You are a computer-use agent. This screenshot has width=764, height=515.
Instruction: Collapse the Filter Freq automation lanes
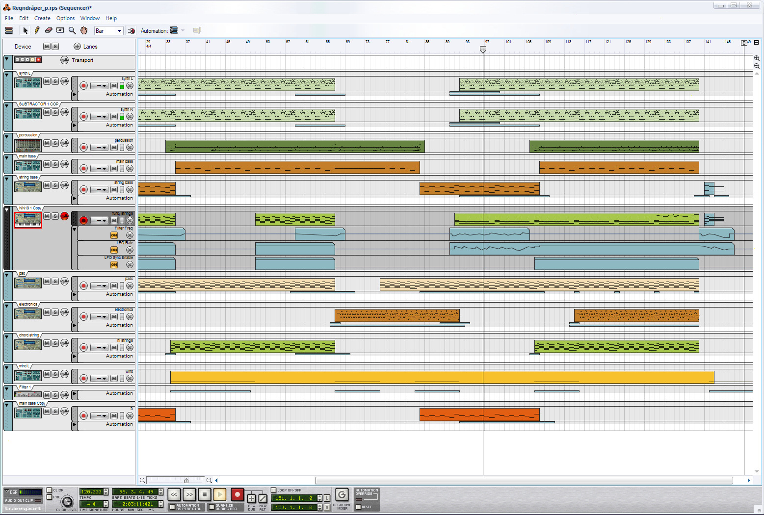pos(75,229)
